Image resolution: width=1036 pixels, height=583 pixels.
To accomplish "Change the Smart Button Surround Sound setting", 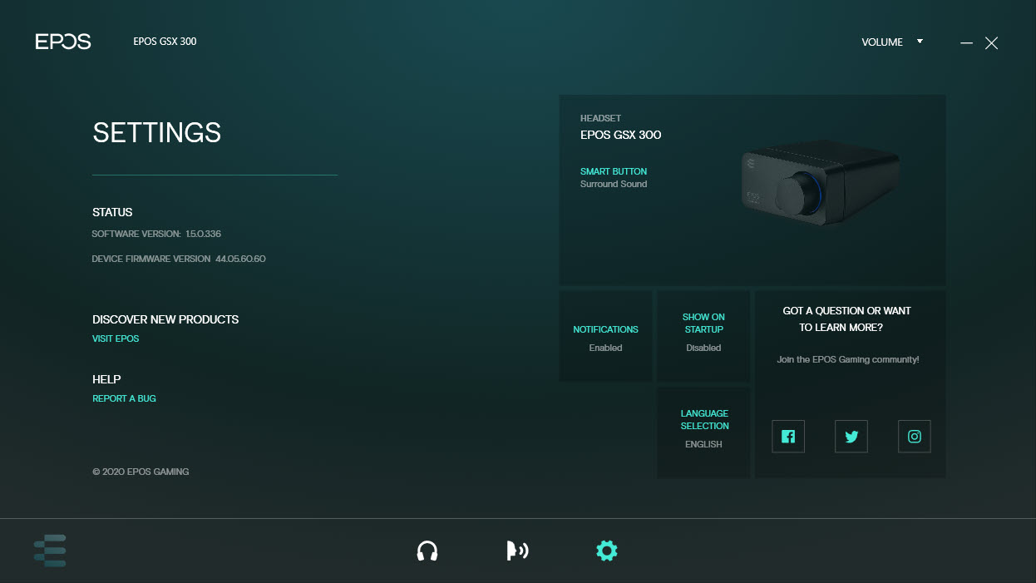I will (x=614, y=177).
